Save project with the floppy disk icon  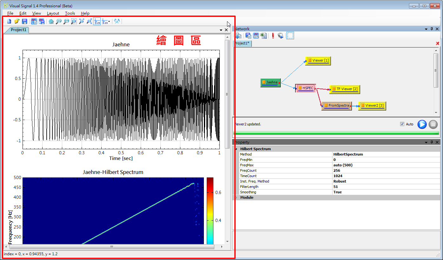click(x=24, y=22)
